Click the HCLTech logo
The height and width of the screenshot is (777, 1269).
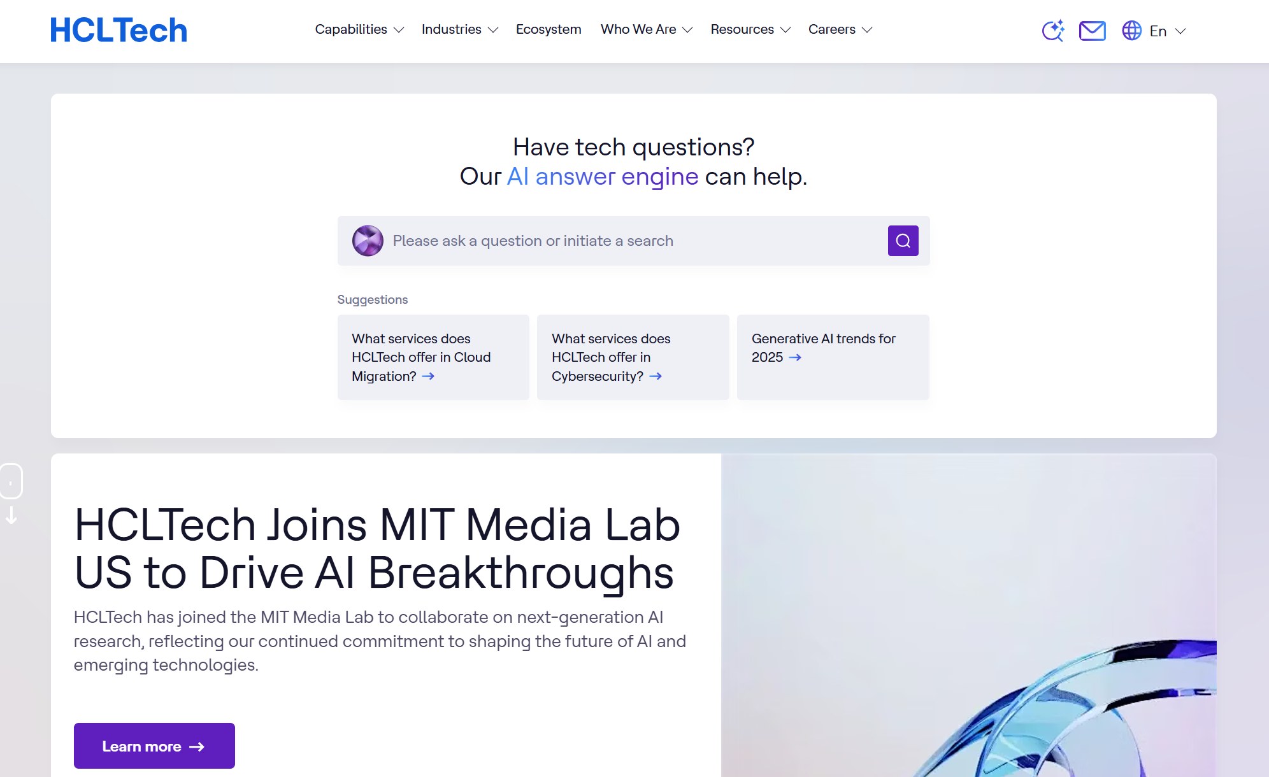[118, 31]
